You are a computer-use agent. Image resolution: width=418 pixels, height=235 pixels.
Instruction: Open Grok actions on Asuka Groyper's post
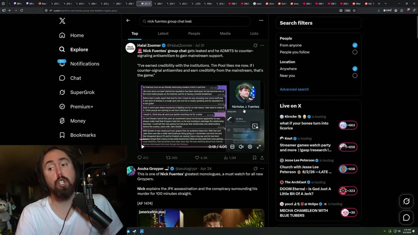point(255,169)
